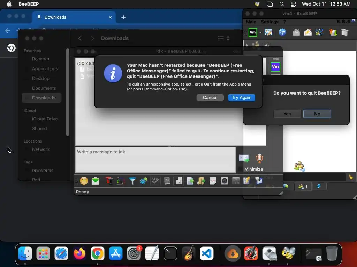The width and height of the screenshot is (357, 267).
Task: Choose No in the quit BeeBEEP dialog
Action: 317,114
